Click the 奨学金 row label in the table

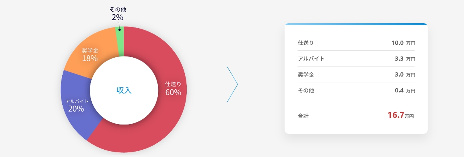305,75
